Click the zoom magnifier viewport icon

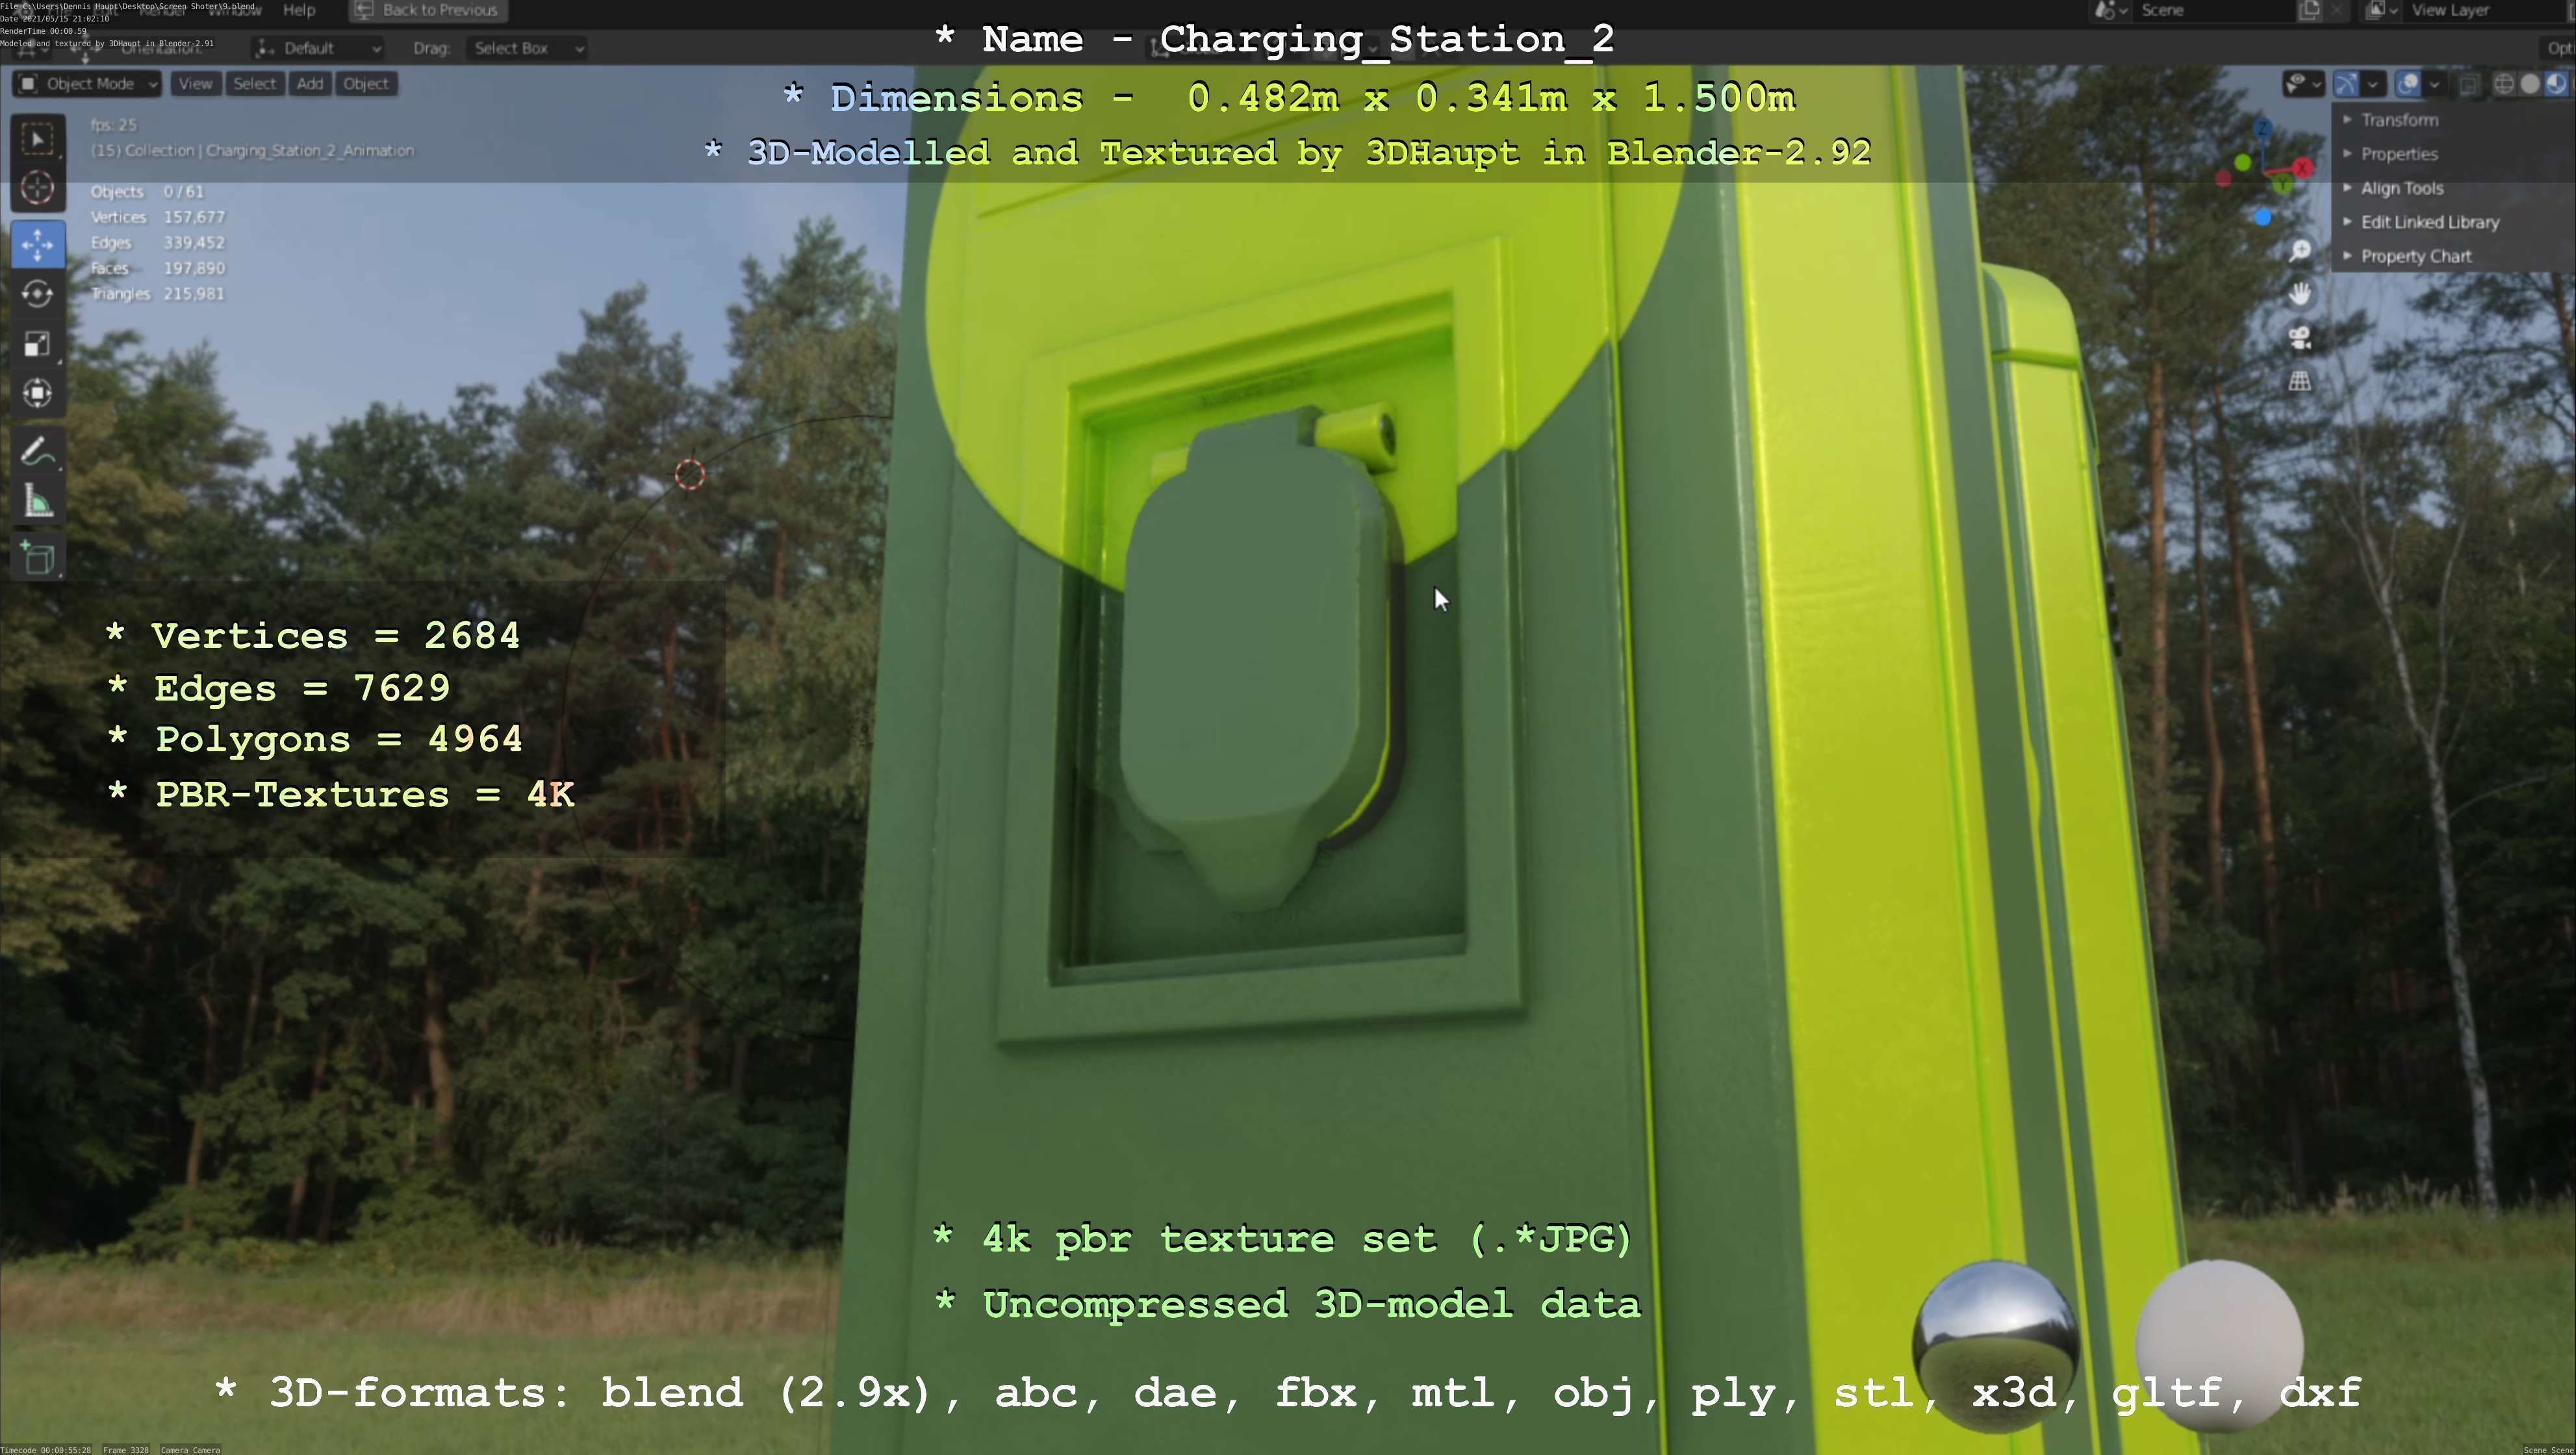coord(2300,250)
